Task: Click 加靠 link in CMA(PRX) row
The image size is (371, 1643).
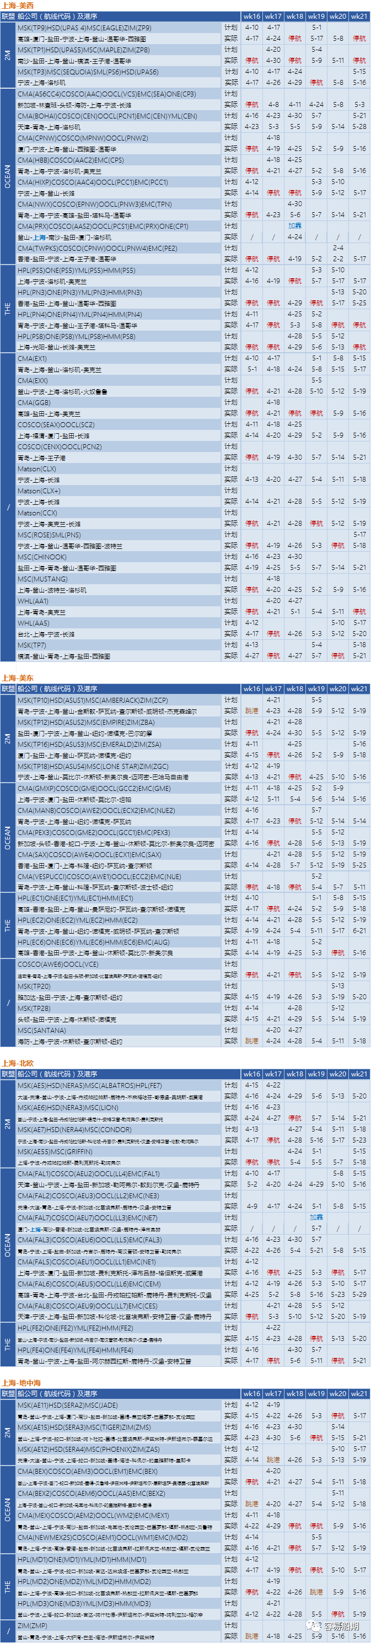Action: tap(294, 226)
